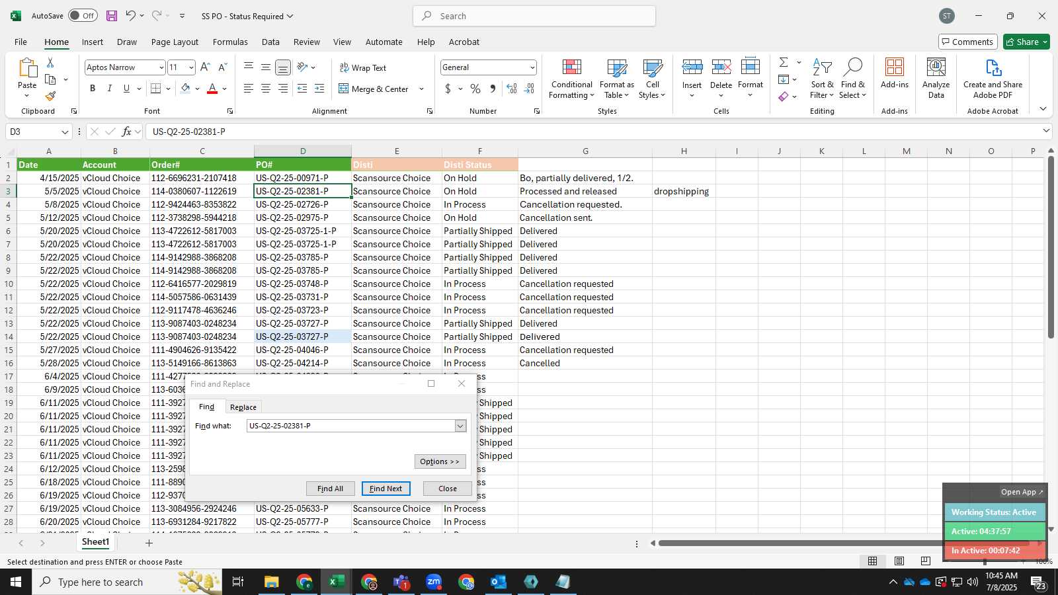Click Close button in Find dialog
The image size is (1058, 595).
coord(448,489)
